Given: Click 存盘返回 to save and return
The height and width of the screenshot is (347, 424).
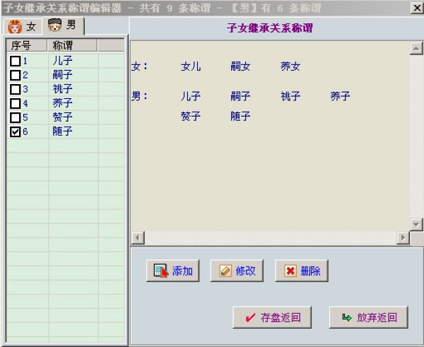Looking at the screenshot, I should (272, 317).
